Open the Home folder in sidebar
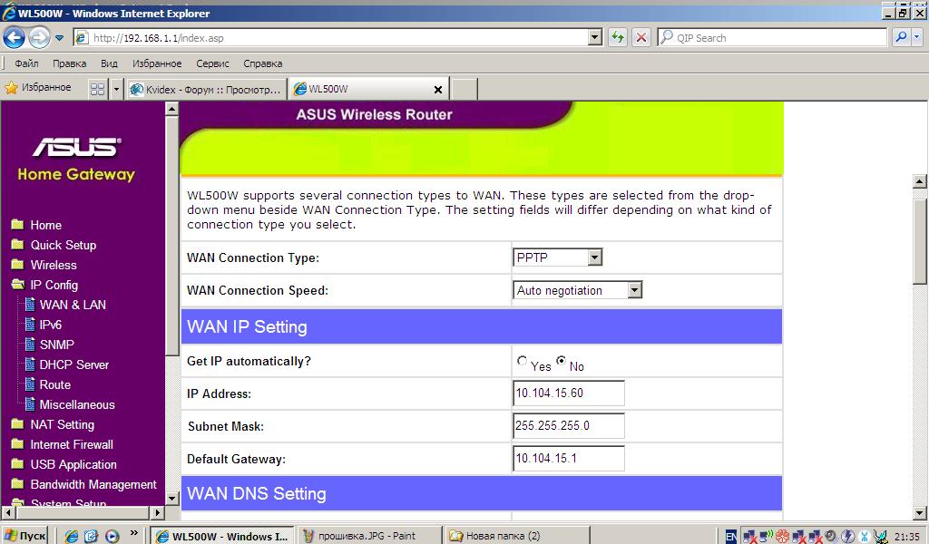 pos(45,225)
